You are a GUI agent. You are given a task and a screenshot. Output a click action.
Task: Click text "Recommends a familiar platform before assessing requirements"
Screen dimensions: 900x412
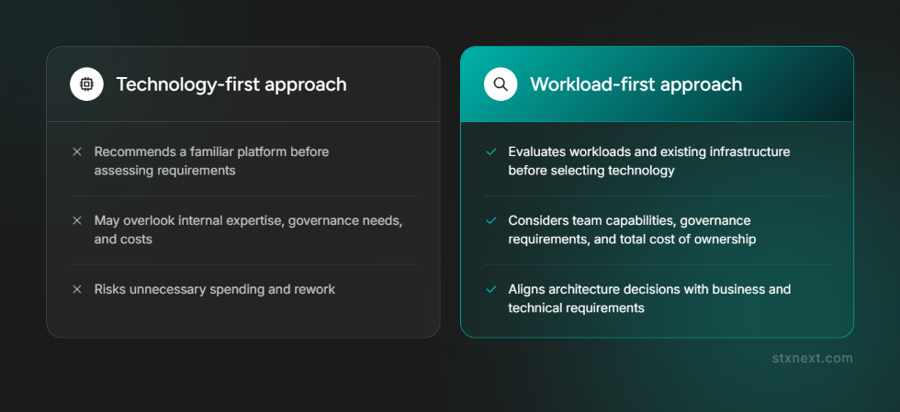[x=212, y=161]
